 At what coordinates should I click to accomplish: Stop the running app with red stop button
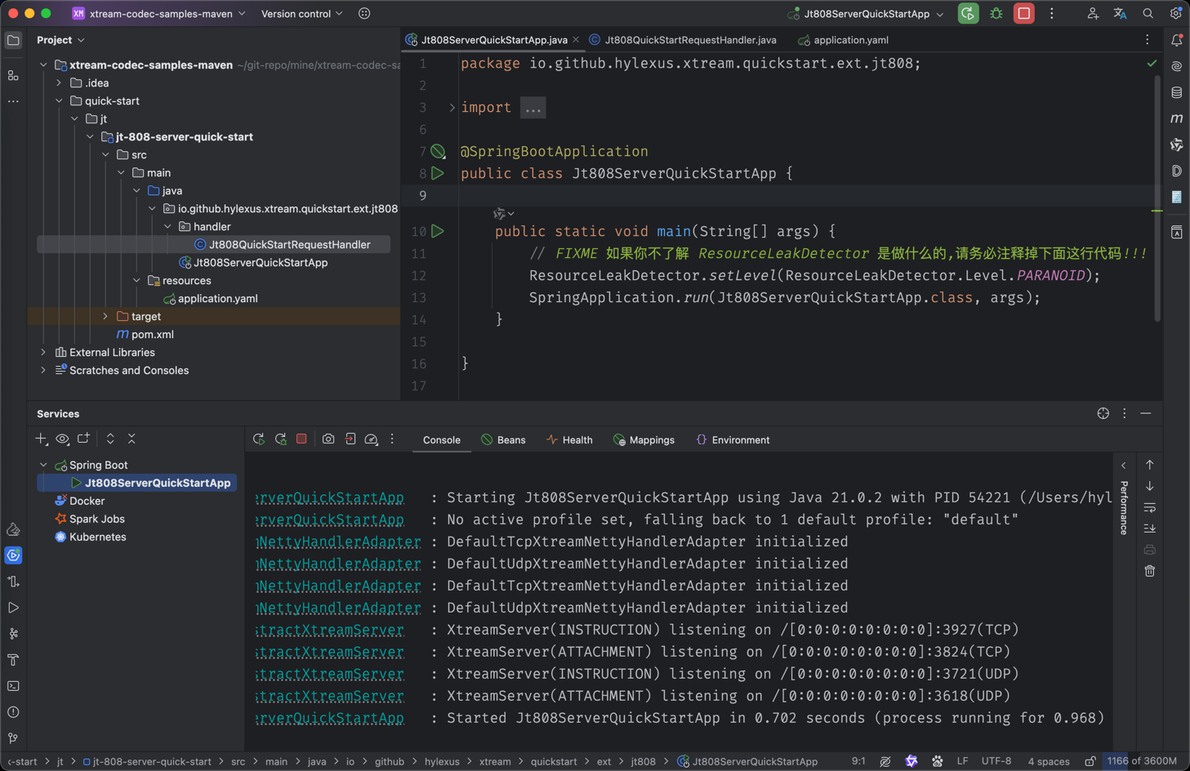coord(1023,14)
